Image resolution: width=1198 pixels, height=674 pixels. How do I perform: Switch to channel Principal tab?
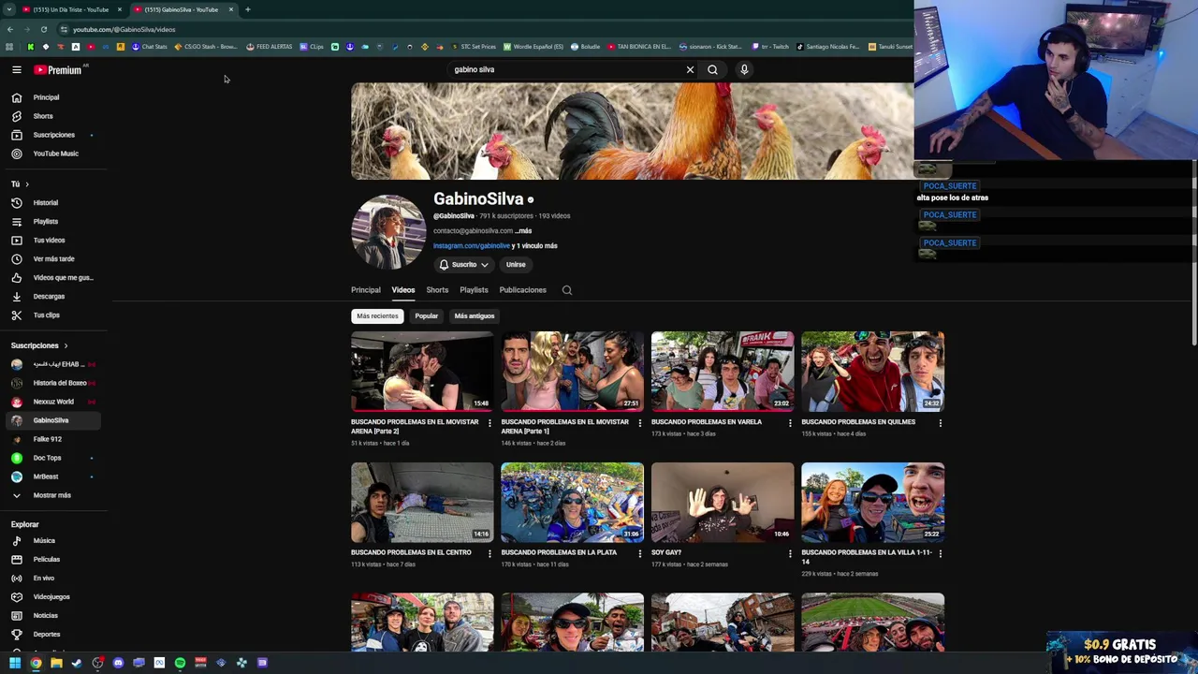click(366, 290)
